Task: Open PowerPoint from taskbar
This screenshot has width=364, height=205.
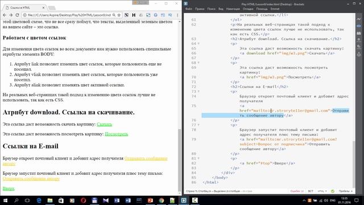Action: coord(150,200)
